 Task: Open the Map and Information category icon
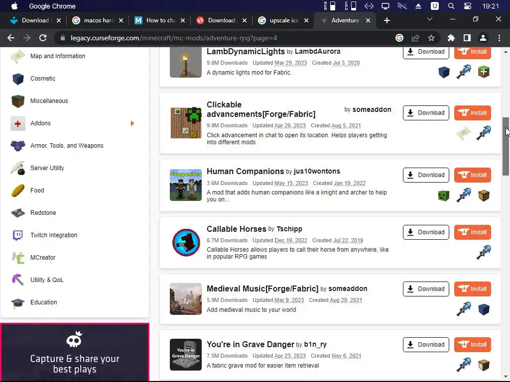click(x=18, y=56)
